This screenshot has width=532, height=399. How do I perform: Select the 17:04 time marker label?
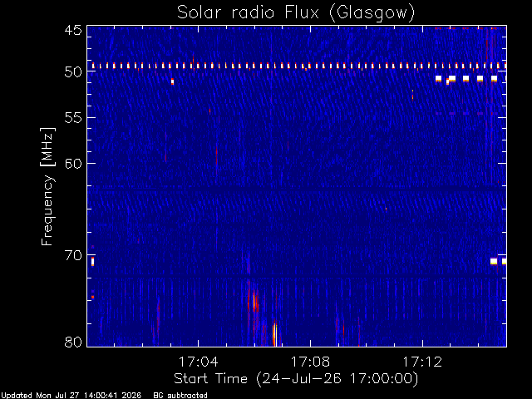click(198, 362)
